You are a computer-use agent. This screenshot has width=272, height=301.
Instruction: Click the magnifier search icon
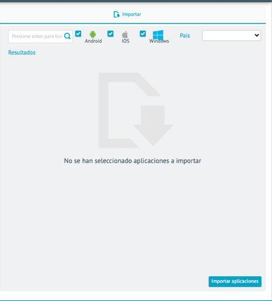tap(68, 36)
